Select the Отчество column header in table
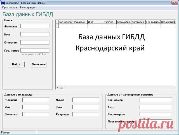Screen dimensions: 179x135 coord(109,22)
